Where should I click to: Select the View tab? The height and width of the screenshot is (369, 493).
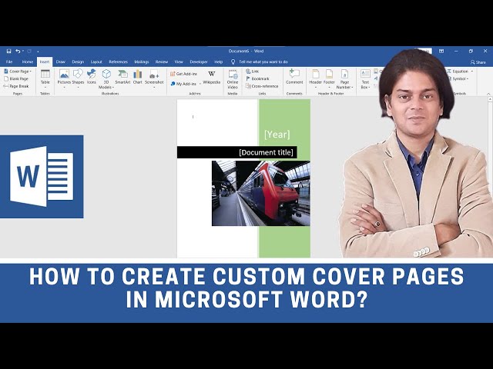click(x=179, y=61)
